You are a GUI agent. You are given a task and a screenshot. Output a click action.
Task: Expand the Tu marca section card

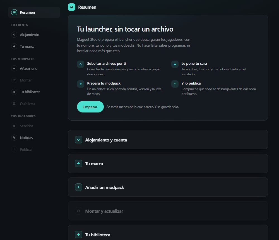pos(168,164)
